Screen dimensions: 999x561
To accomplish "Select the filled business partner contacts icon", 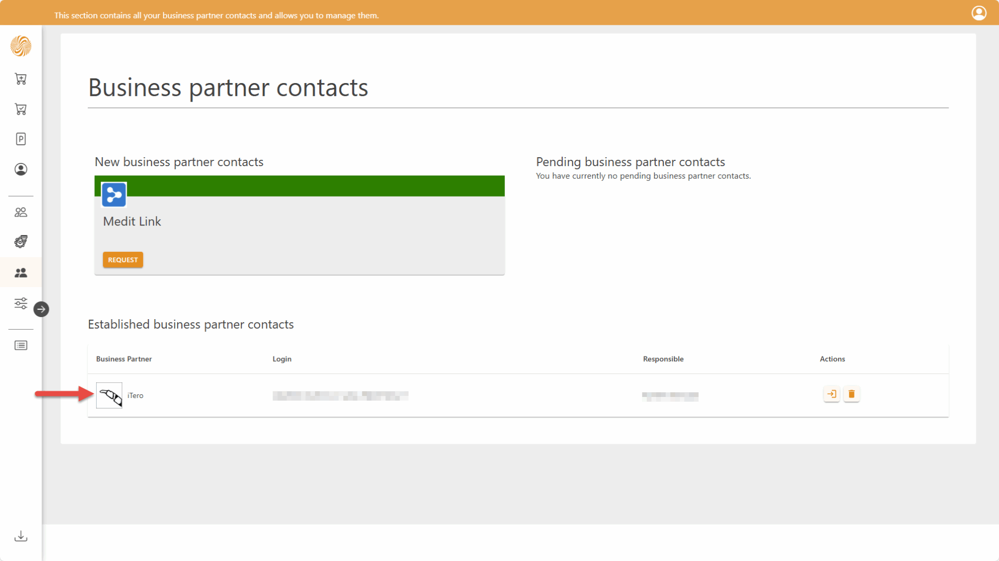I will coord(21,273).
